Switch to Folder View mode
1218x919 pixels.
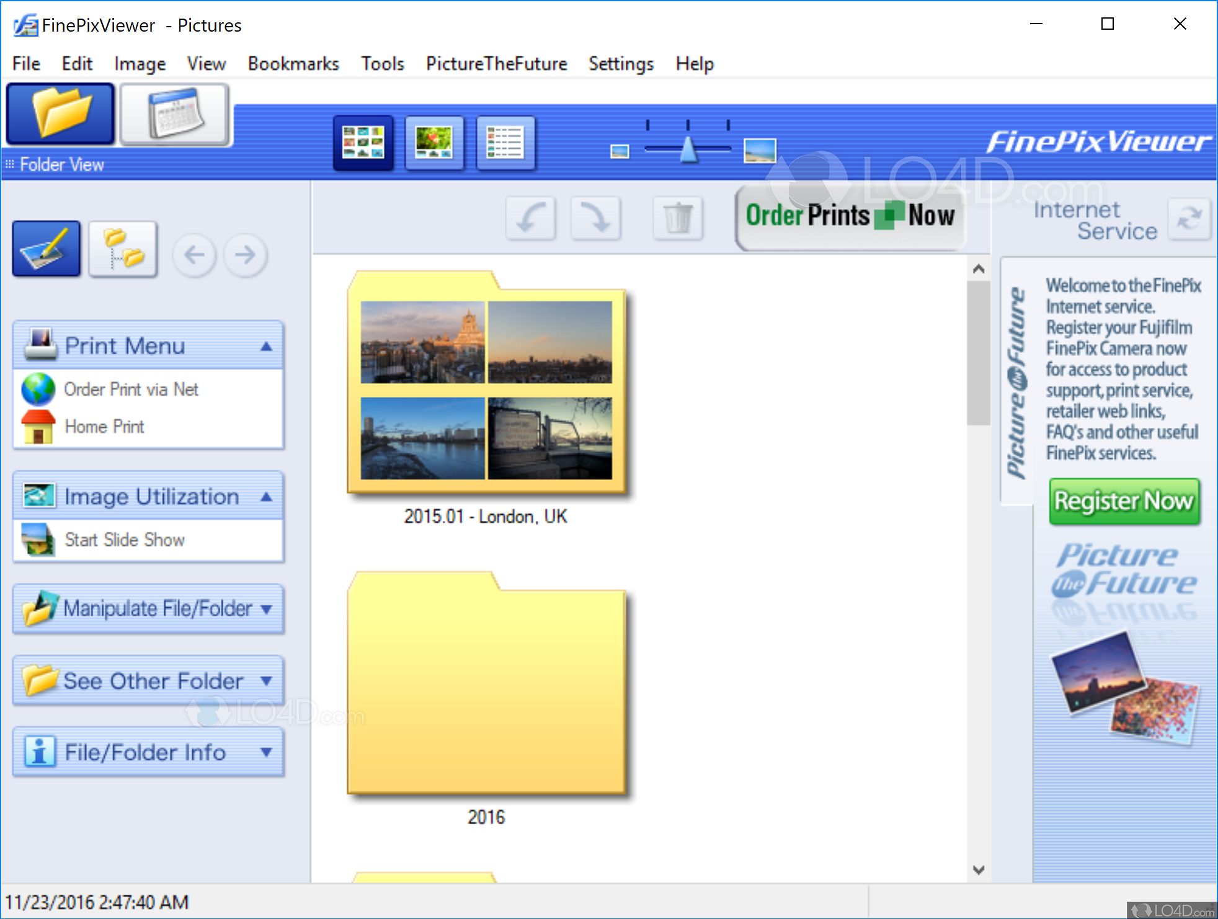pos(60,114)
